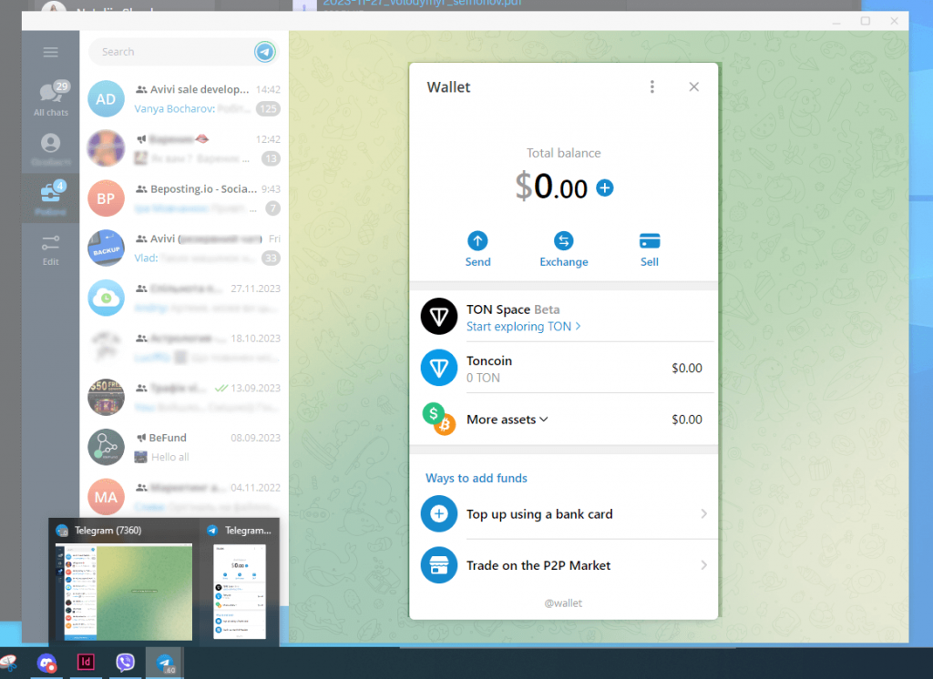The width and height of the screenshot is (933, 679).
Task: Click the MA avatar in the chat list
Action: pos(106,496)
